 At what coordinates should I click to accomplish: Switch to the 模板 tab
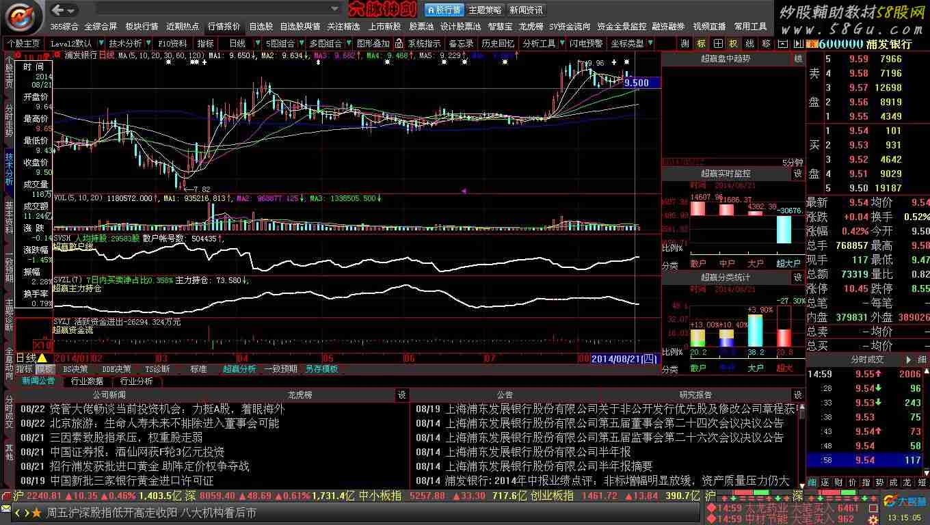click(44, 369)
